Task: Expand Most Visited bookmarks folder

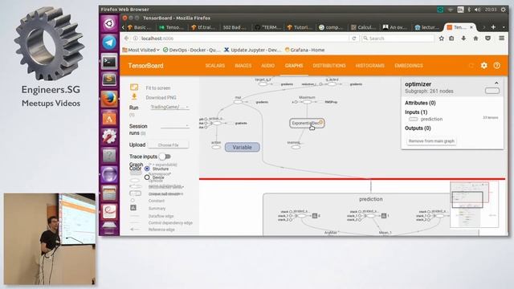Action: [141, 50]
